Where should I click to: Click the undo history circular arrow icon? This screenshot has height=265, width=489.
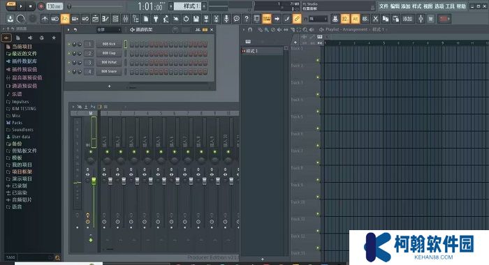click(186, 19)
